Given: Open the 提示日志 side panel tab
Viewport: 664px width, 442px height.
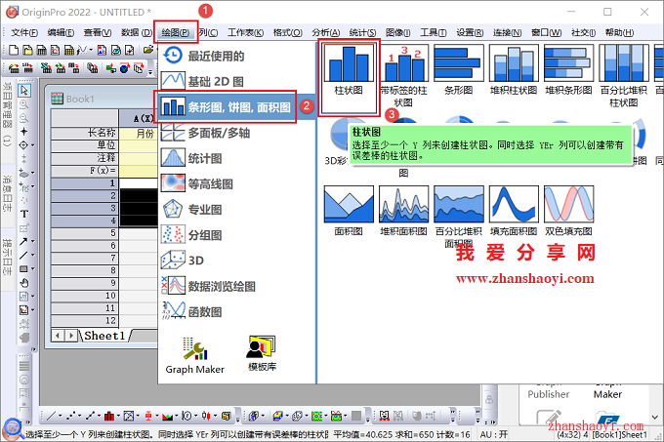Looking at the screenshot, I should coord(7,257).
